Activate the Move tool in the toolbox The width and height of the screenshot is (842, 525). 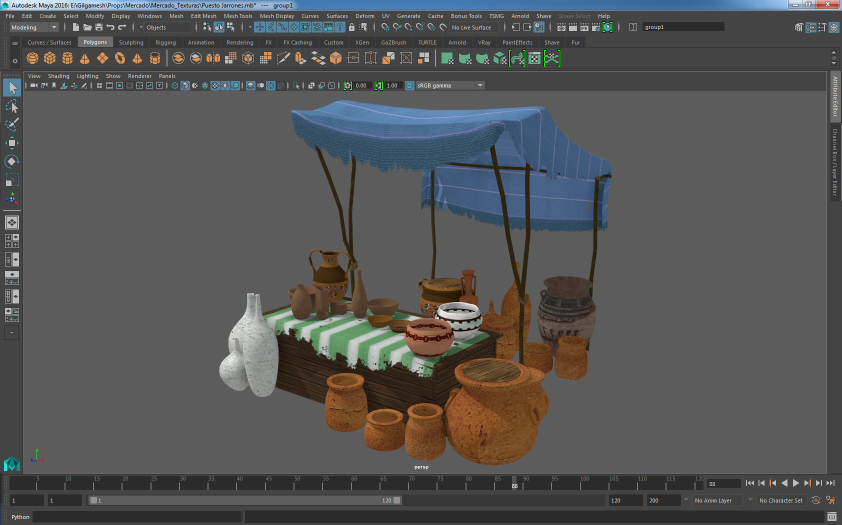12,143
